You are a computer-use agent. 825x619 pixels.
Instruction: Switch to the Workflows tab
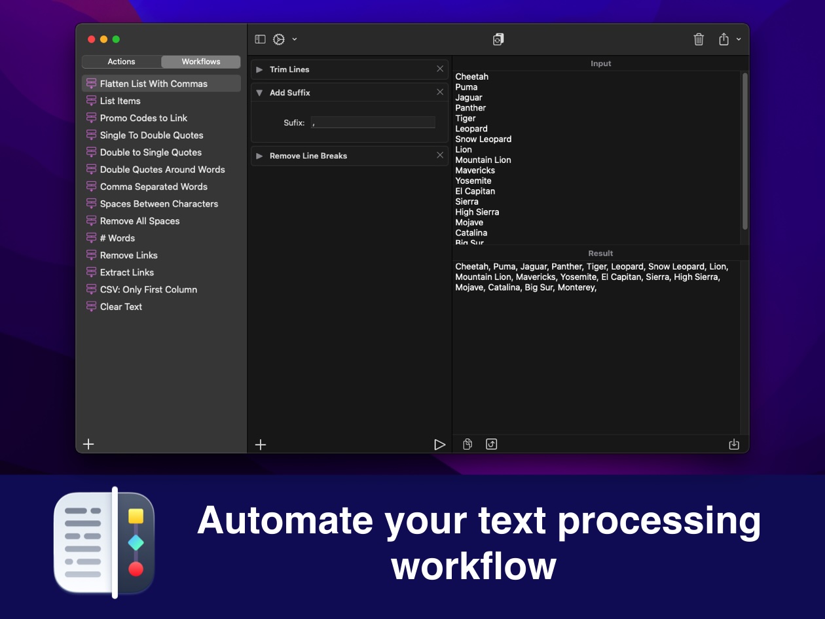tap(201, 62)
